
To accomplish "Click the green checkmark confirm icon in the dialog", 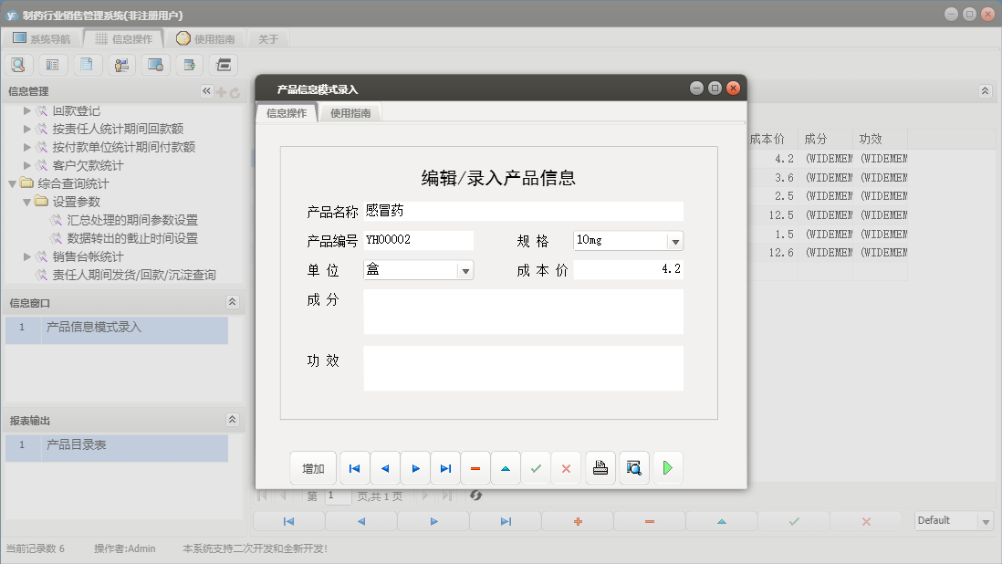I will pyautogui.click(x=536, y=467).
